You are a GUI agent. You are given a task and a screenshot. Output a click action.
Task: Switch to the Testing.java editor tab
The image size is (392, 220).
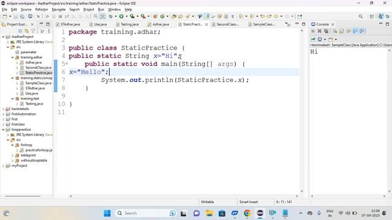127,24
